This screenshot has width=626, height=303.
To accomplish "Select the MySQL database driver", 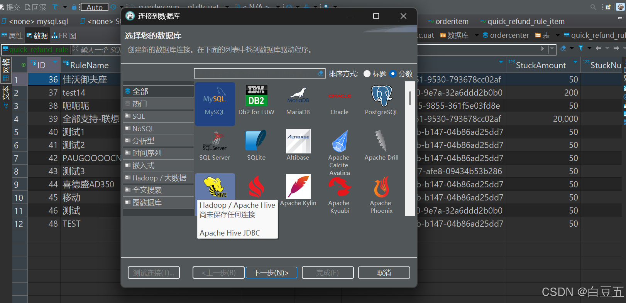I will pyautogui.click(x=215, y=103).
